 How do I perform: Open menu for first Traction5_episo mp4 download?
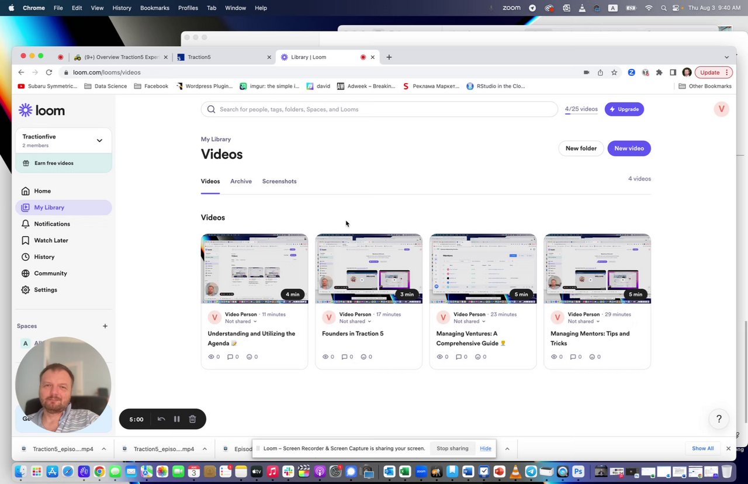click(x=104, y=449)
